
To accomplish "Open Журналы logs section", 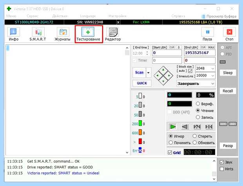I will coord(62,34).
